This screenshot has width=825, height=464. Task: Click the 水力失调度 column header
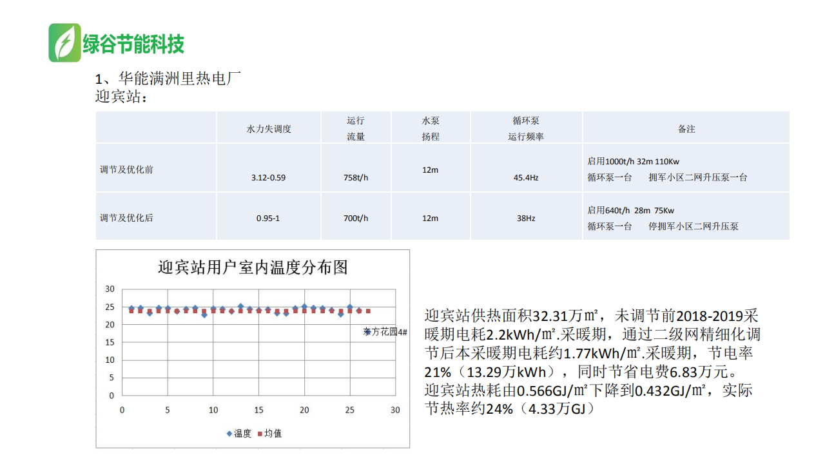point(269,129)
